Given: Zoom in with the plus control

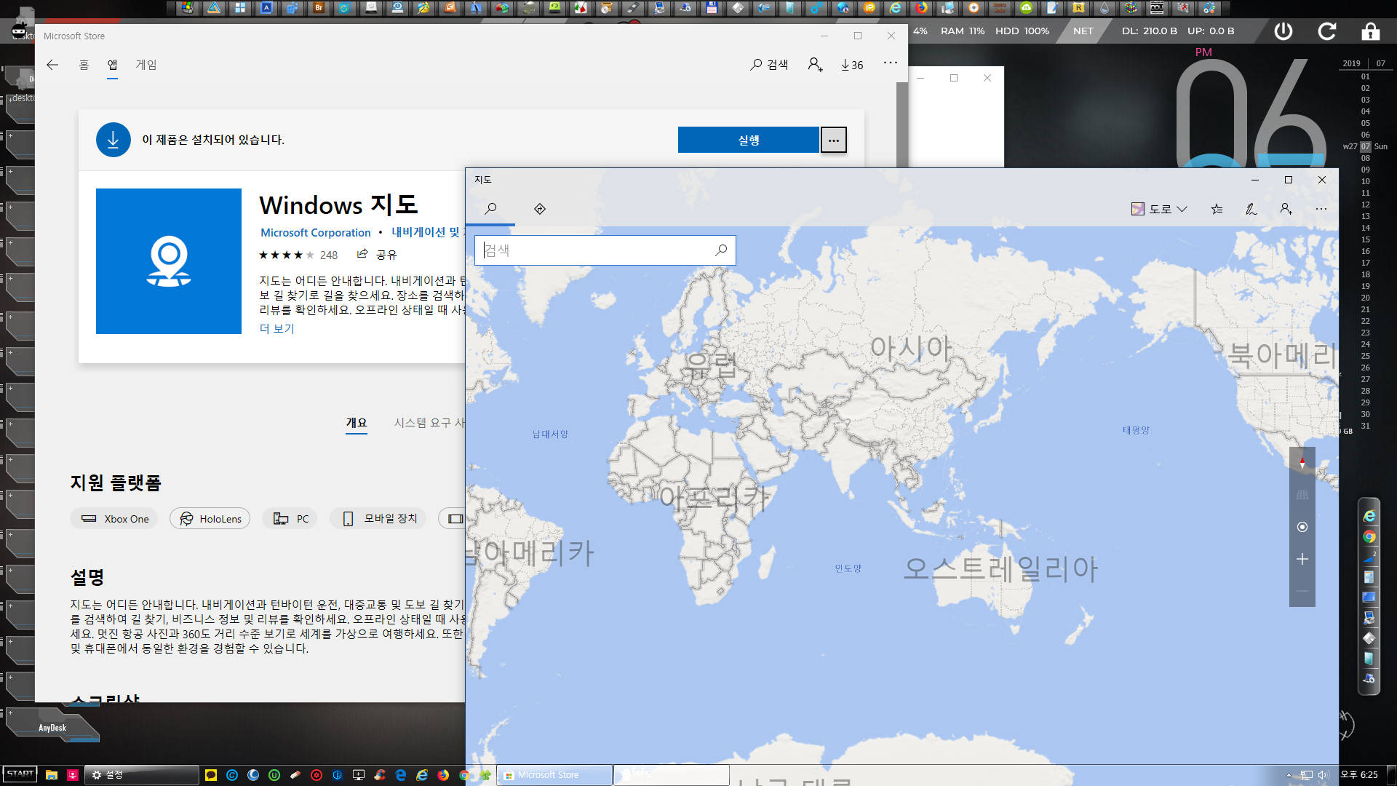Looking at the screenshot, I should (1302, 559).
